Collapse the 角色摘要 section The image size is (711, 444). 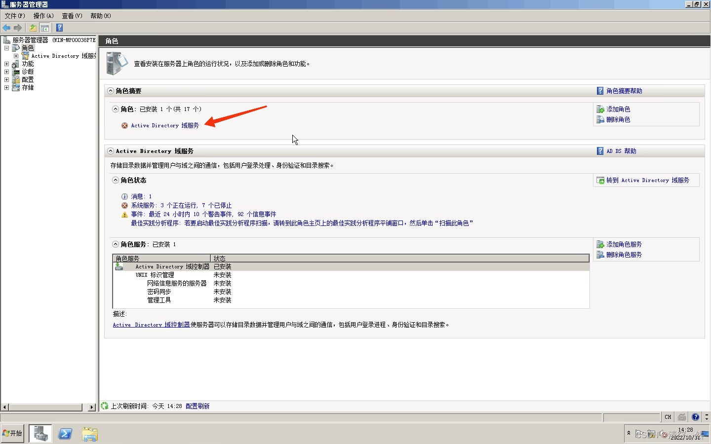click(111, 91)
